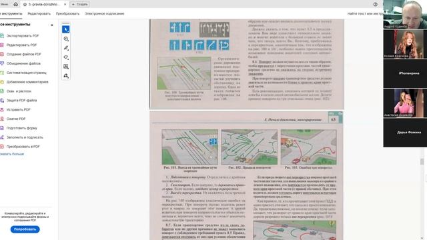Choose the zoom magnifier tool in the quick toolbar
The width and height of the screenshot is (427, 240).
(x=65, y=39)
